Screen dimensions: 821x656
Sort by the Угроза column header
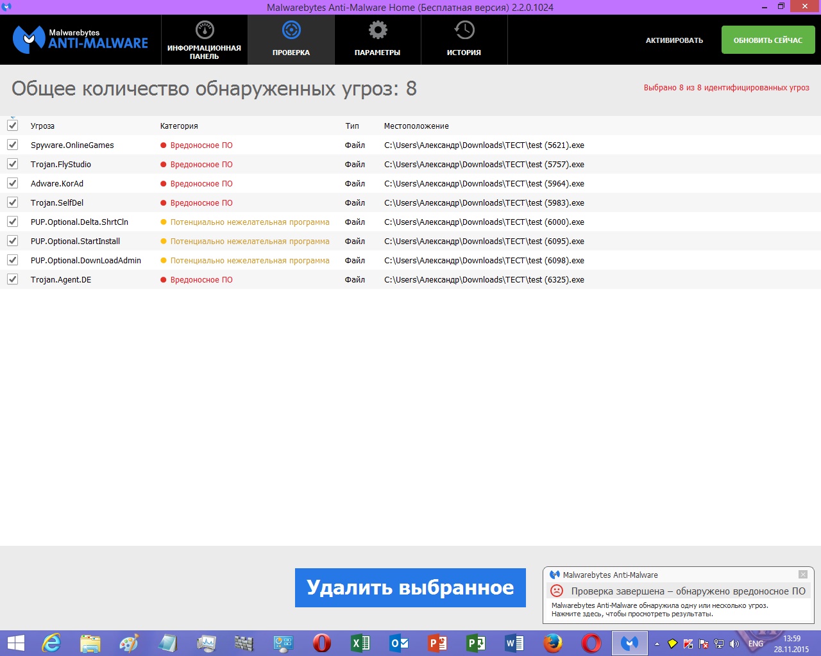(42, 126)
